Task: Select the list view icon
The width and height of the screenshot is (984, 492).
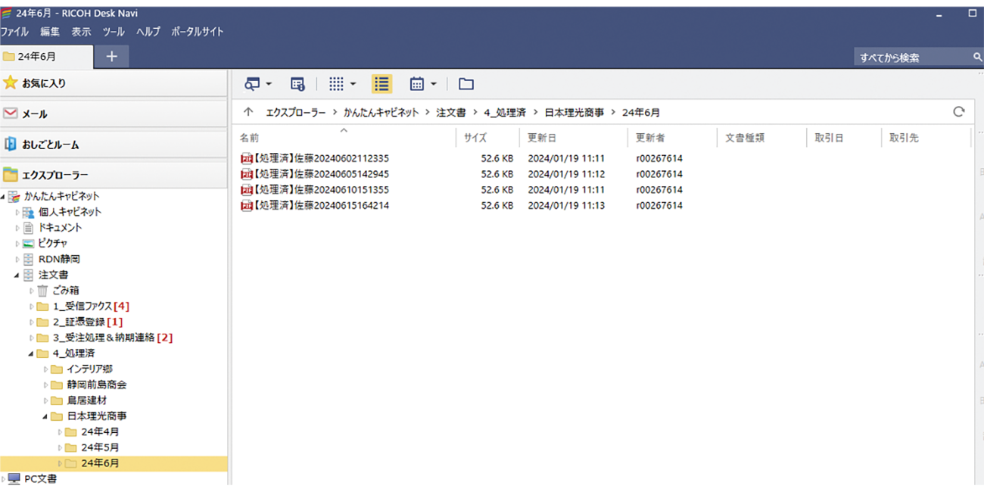Action: [x=381, y=83]
